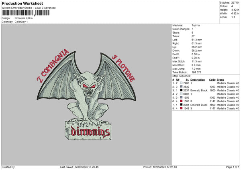Click the "Up:" measurement value
Screen dimensions: 241x170
(x=197, y=47)
